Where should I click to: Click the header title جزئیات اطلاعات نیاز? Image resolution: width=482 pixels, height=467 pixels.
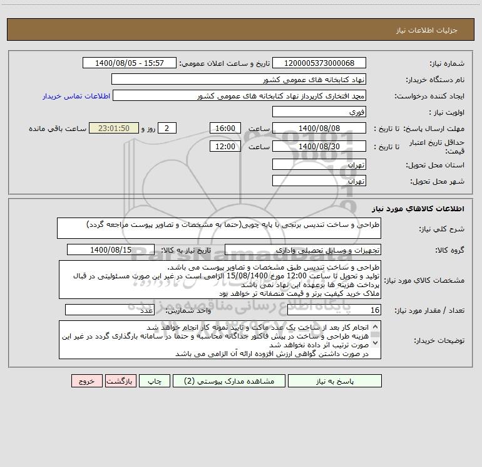point(426,30)
